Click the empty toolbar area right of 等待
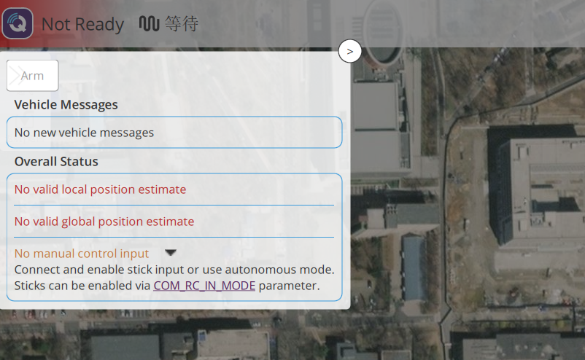 pyautogui.click(x=392, y=23)
